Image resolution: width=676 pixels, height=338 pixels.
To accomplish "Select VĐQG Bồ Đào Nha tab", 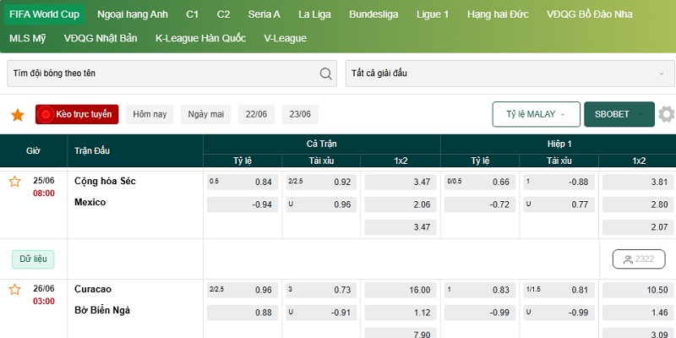I will [x=589, y=14].
